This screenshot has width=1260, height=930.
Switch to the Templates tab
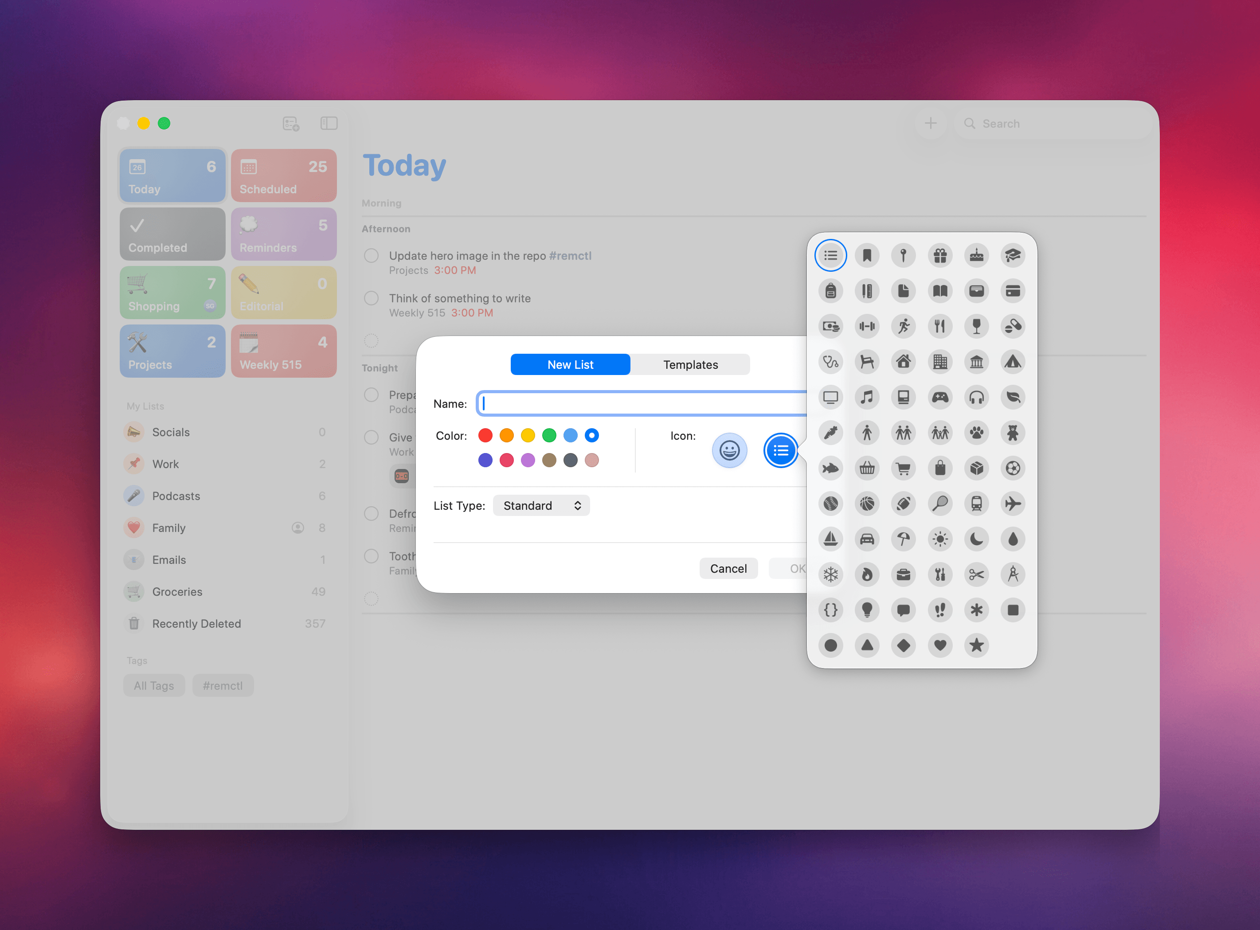690,365
